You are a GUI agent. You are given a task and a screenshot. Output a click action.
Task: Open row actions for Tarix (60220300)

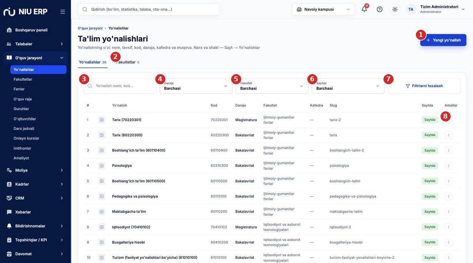[448, 135]
